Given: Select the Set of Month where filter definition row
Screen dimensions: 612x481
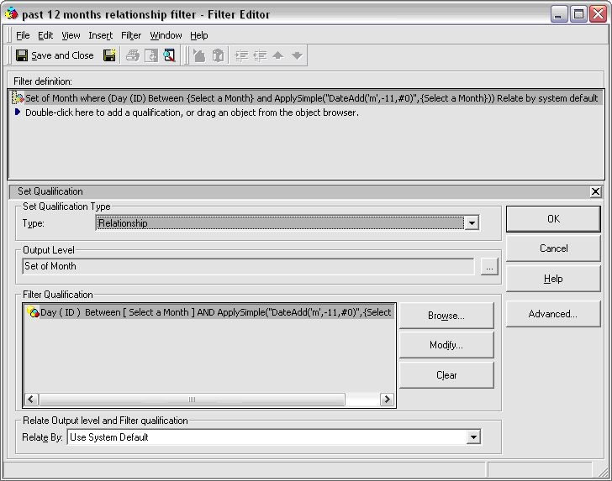Looking at the screenshot, I should (306, 98).
